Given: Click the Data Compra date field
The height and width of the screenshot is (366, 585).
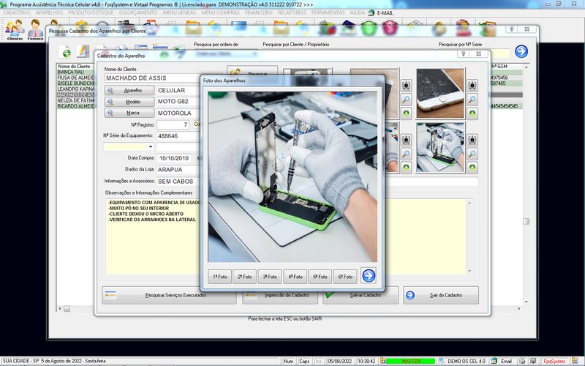Looking at the screenshot, I should click(x=174, y=157).
